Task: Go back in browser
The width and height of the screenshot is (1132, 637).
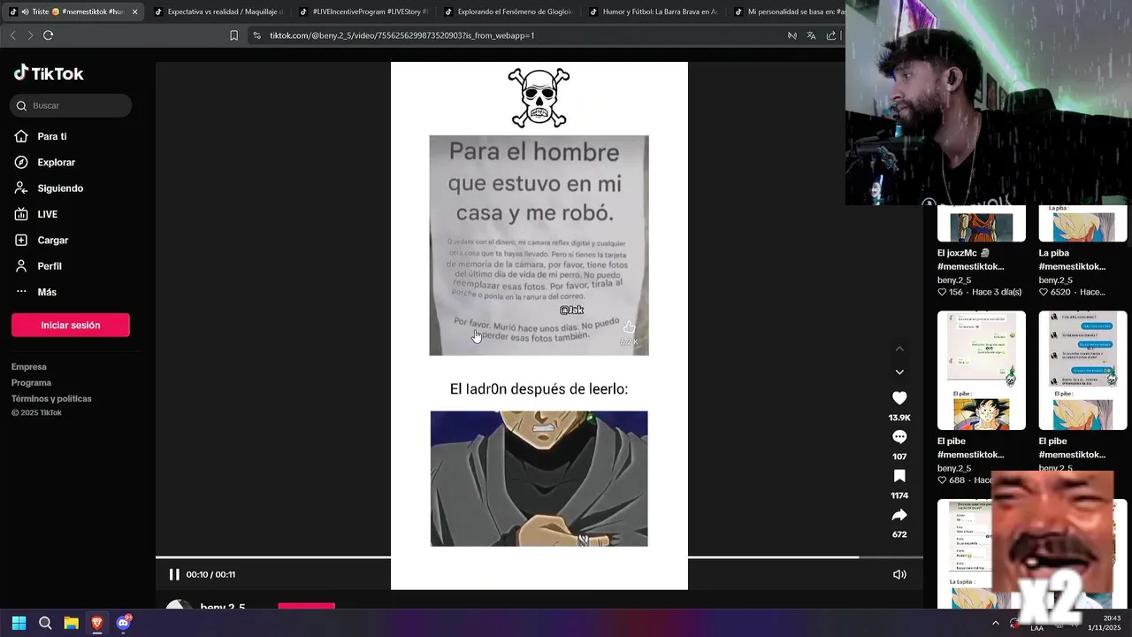Action: coord(12,35)
